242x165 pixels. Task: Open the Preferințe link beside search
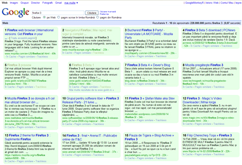[x=104, y=14]
